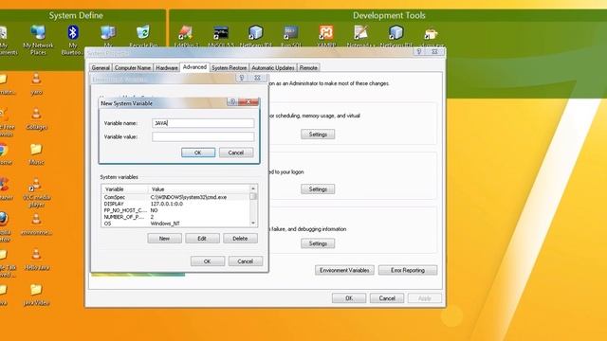Open the My Bluetooth desktop icon
The height and width of the screenshot is (341, 607).
click(73, 40)
